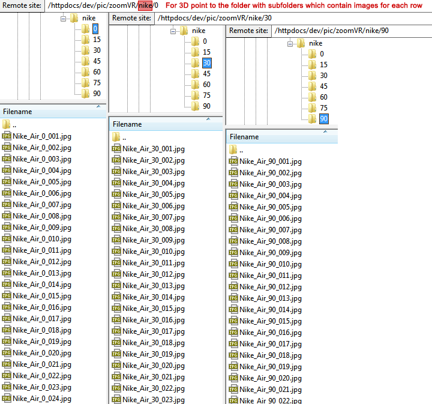Click JPG icon of Nike_Air_30_001.jpg
432x404 pixels.
pos(116,149)
